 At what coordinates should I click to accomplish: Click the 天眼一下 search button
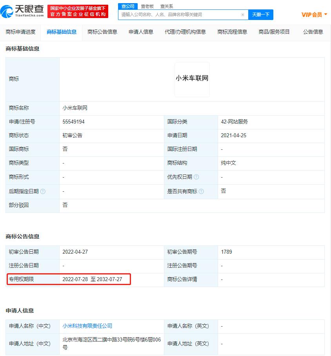[x=261, y=15]
